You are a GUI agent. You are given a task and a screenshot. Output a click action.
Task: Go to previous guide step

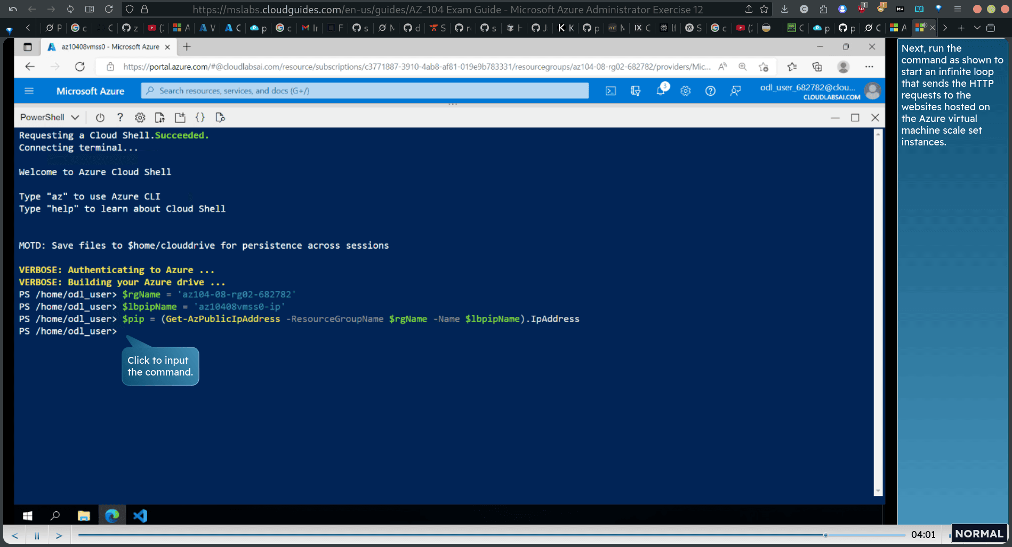pos(14,535)
